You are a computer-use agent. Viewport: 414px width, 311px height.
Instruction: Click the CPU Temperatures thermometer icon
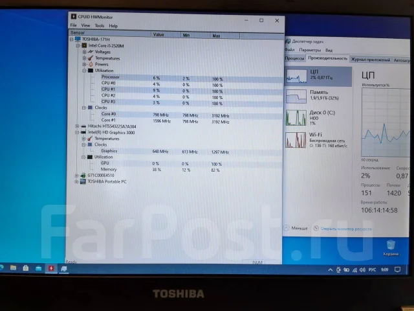coord(91,58)
